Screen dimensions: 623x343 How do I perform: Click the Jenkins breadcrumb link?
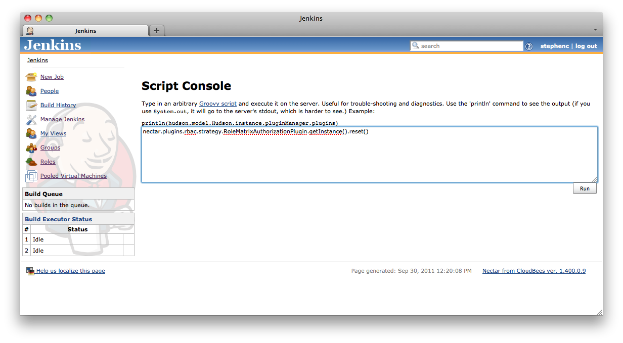coord(37,60)
